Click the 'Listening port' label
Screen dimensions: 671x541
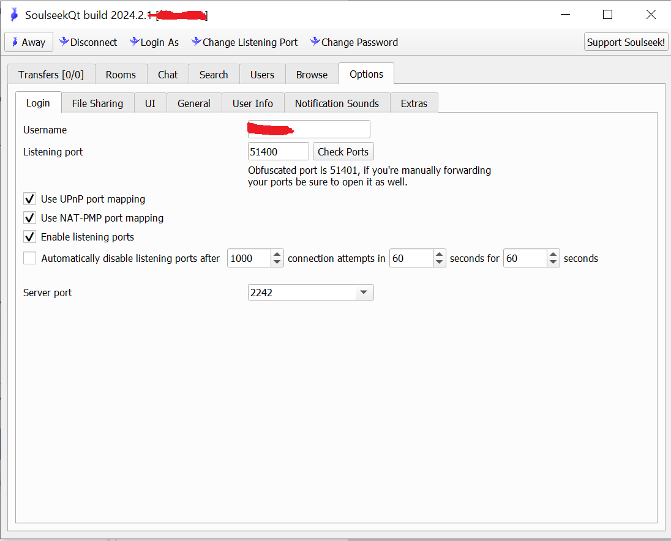53,152
